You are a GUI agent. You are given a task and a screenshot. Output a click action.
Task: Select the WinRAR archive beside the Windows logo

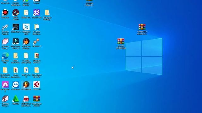(x=121, y=41)
